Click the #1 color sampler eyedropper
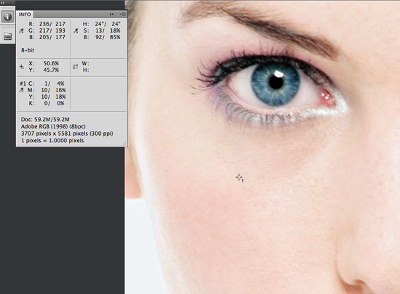Viewport: 400px width, 294px height. pyautogui.click(x=22, y=90)
